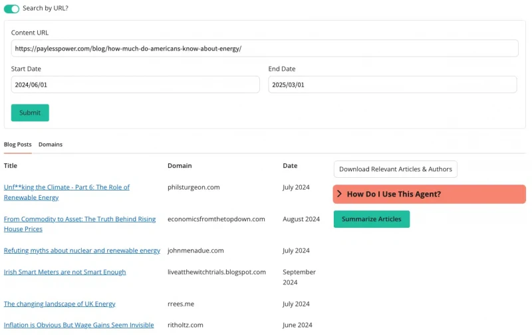Screen dimensions: 532x335
Task: Open Inflation is Obvious But Wage Gains link
Action: [x=78, y=325]
